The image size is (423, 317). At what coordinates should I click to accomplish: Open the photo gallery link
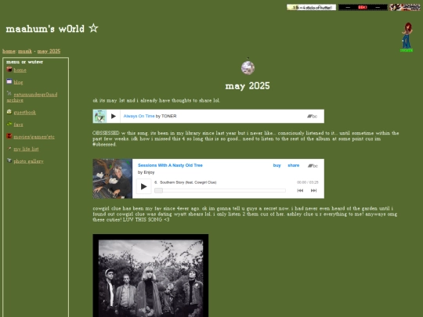(x=29, y=161)
